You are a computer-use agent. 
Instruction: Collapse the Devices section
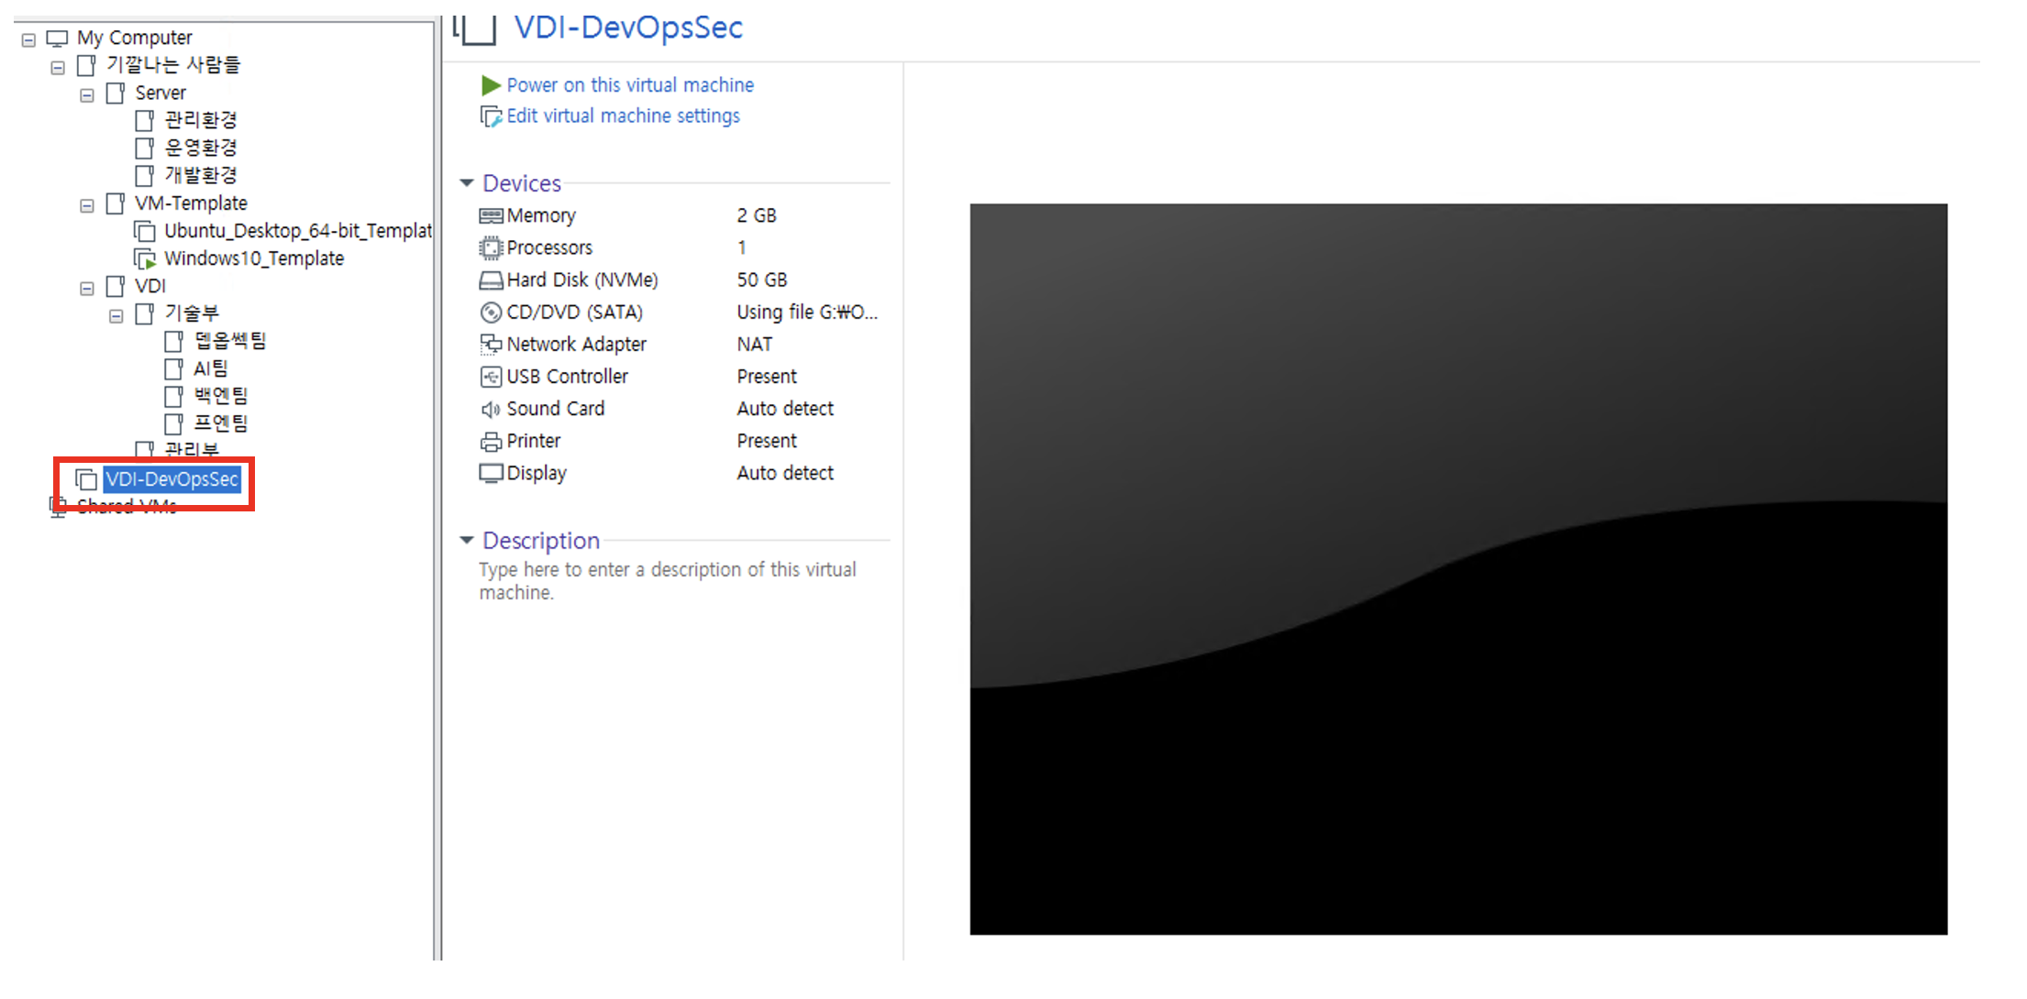[x=467, y=183]
